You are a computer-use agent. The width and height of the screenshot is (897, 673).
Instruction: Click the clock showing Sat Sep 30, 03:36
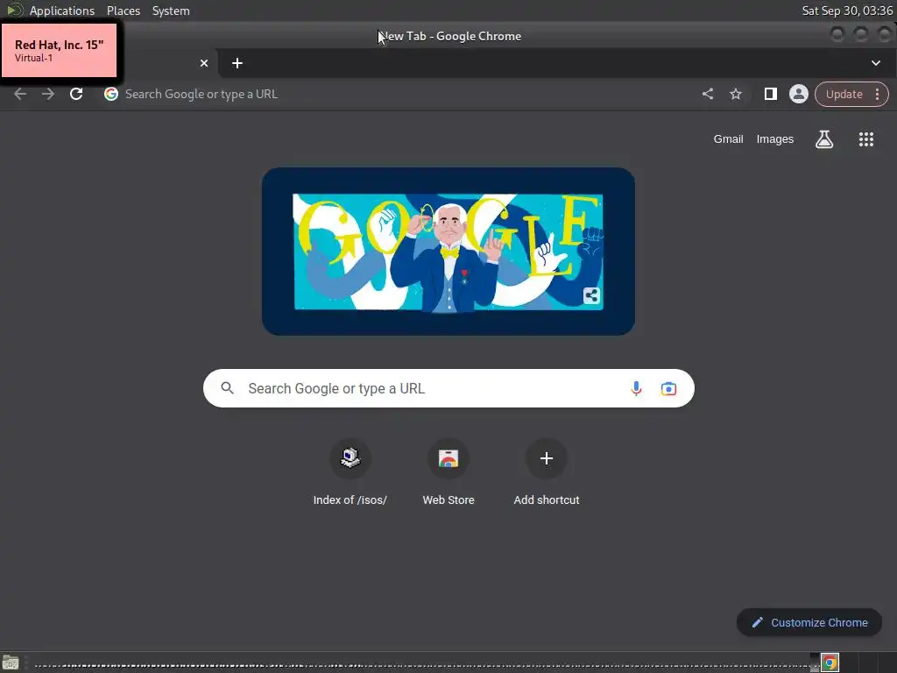pyautogui.click(x=847, y=11)
